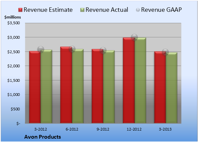Screen dimensions: 198x142
Task: Click the '$2,000' axis value
Action: [x=13, y=66]
